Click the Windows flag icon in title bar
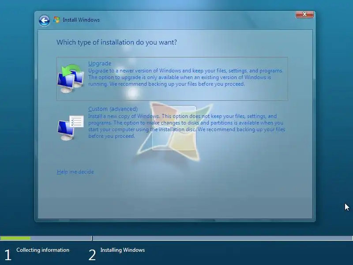The width and height of the screenshot is (353, 265). click(56, 20)
